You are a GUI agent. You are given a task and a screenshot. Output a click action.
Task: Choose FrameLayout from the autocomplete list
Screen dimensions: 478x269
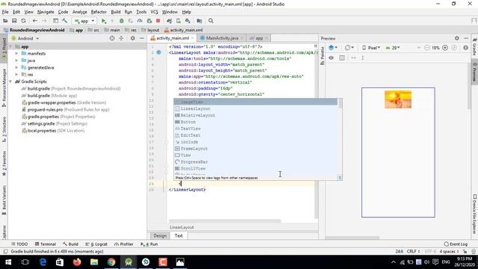(256, 149)
